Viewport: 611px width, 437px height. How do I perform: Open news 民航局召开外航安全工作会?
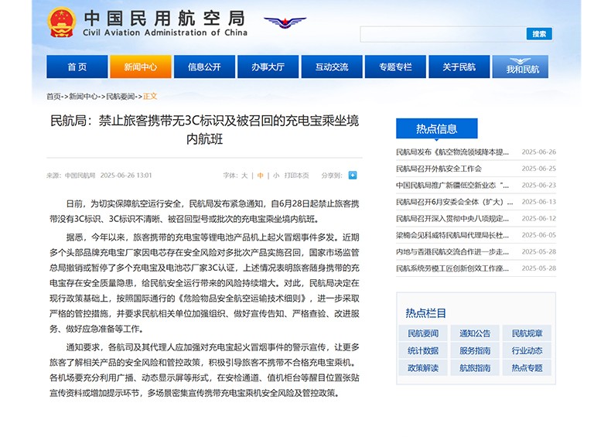tap(439, 169)
